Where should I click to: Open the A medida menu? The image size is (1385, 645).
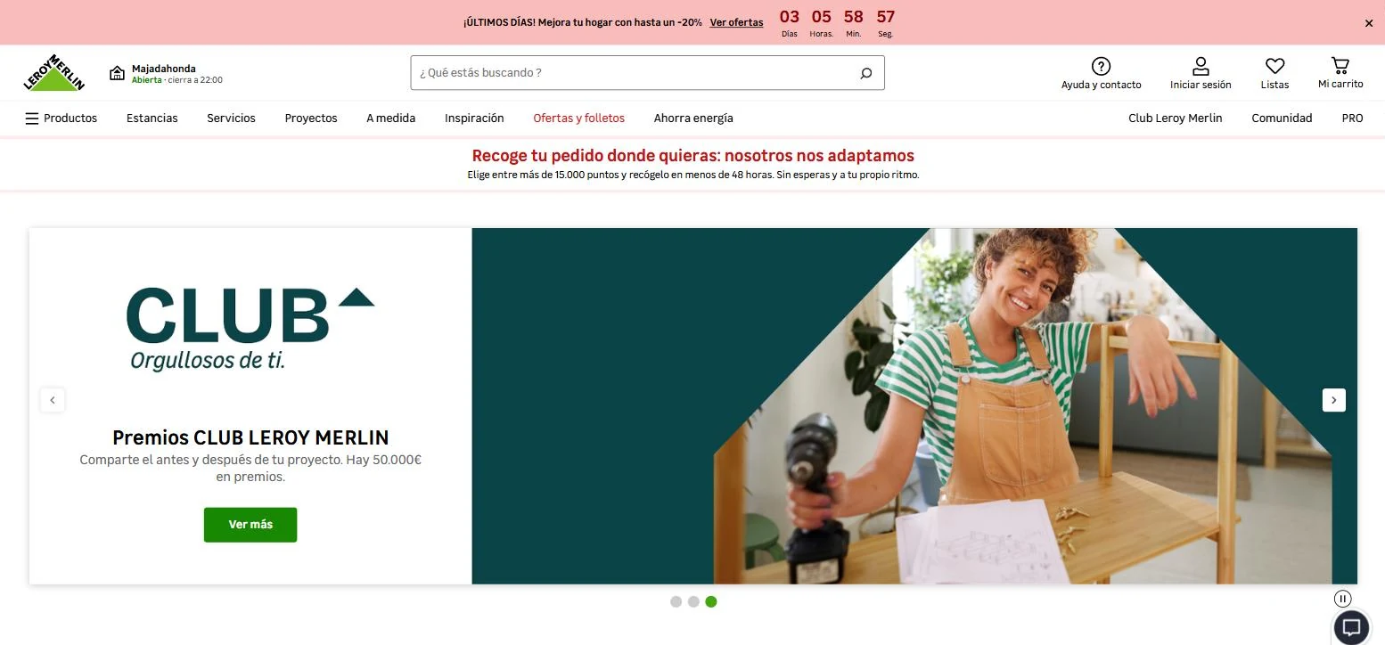391,118
